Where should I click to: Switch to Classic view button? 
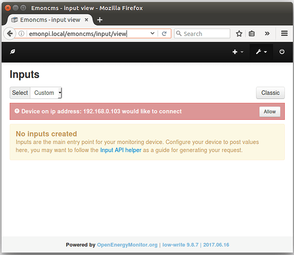270,93
